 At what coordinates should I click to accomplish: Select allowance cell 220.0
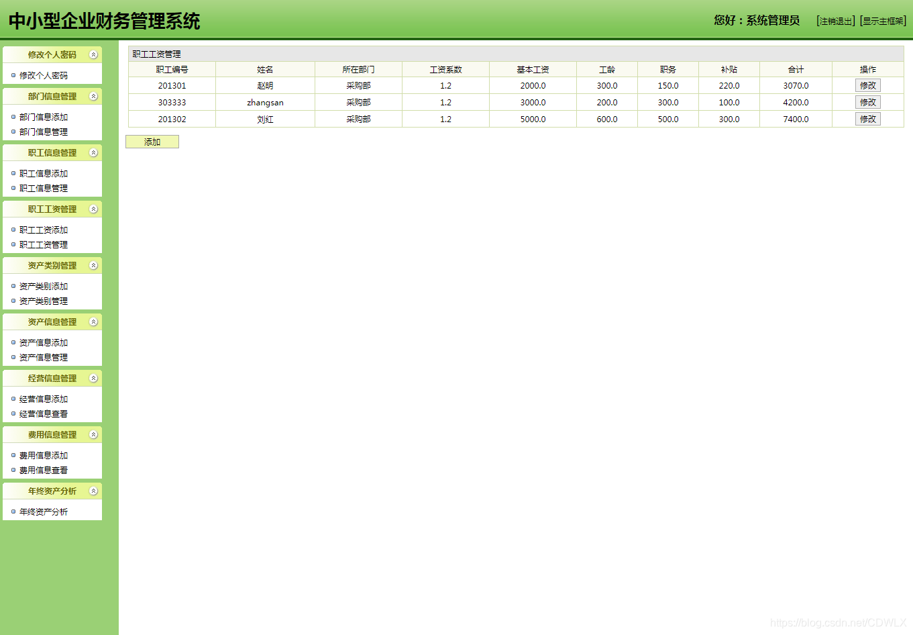729,86
